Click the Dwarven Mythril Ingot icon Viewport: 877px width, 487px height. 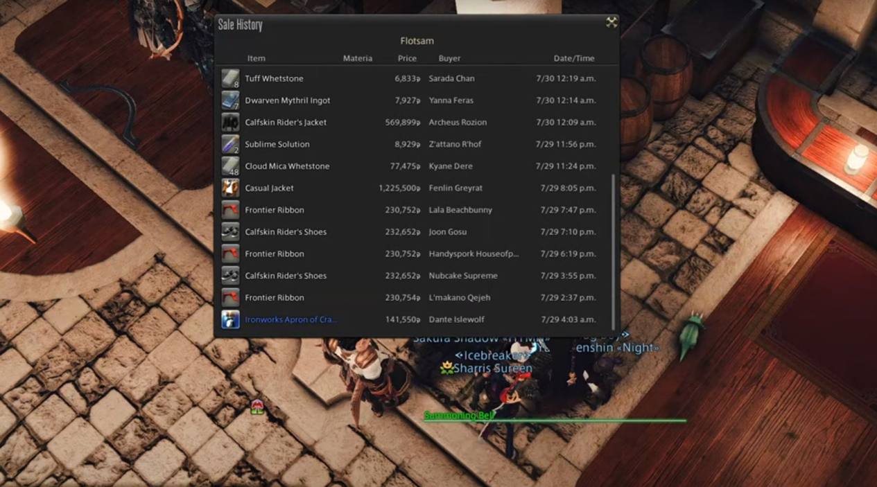tap(230, 100)
